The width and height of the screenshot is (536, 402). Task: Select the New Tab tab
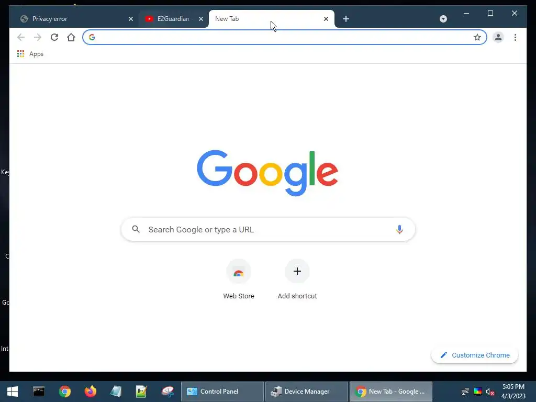pyautogui.click(x=272, y=19)
